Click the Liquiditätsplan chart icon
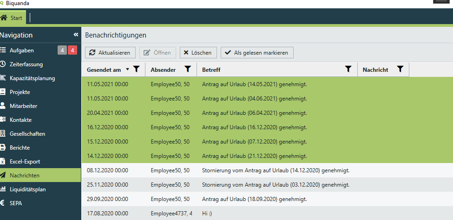The height and width of the screenshot is (220, 453). pyautogui.click(x=3, y=189)
